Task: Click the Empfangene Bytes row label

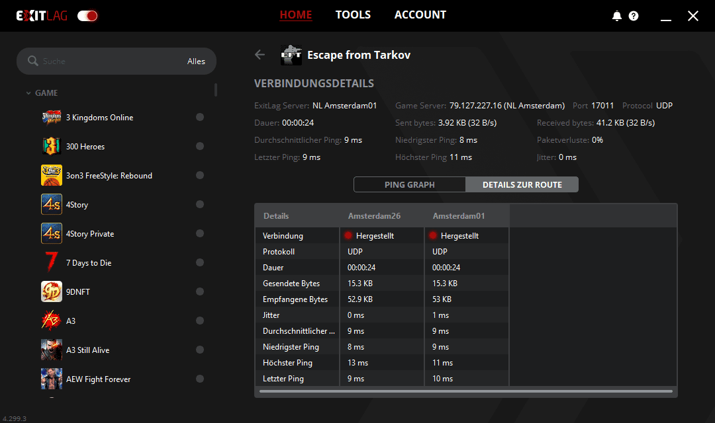Action: pyautogui.click(x=295, y=299)
